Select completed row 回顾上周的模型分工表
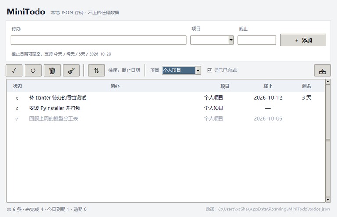The image size is (337, 217). (x=165, y=118)
